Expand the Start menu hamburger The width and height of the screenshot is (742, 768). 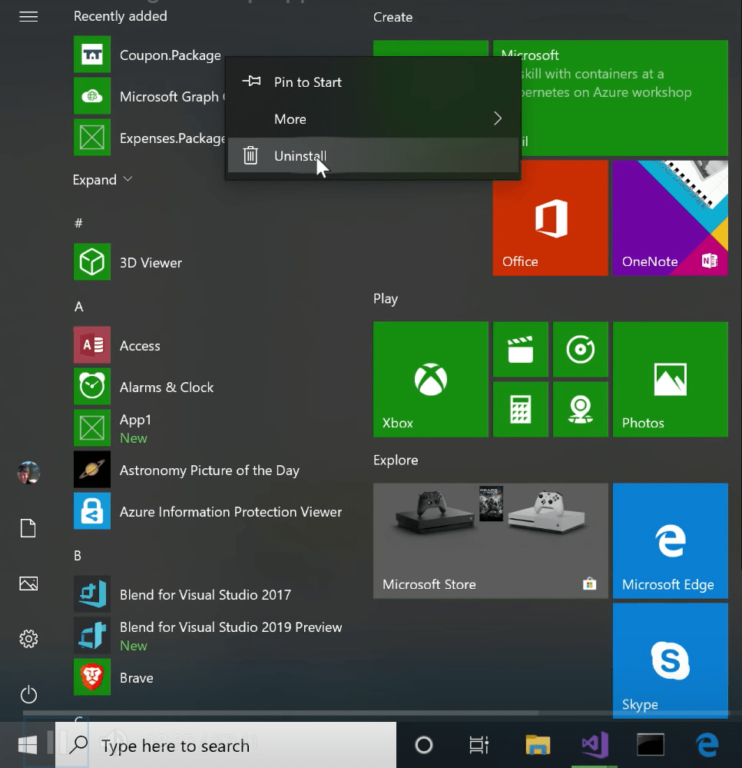(x=28, y=16)
